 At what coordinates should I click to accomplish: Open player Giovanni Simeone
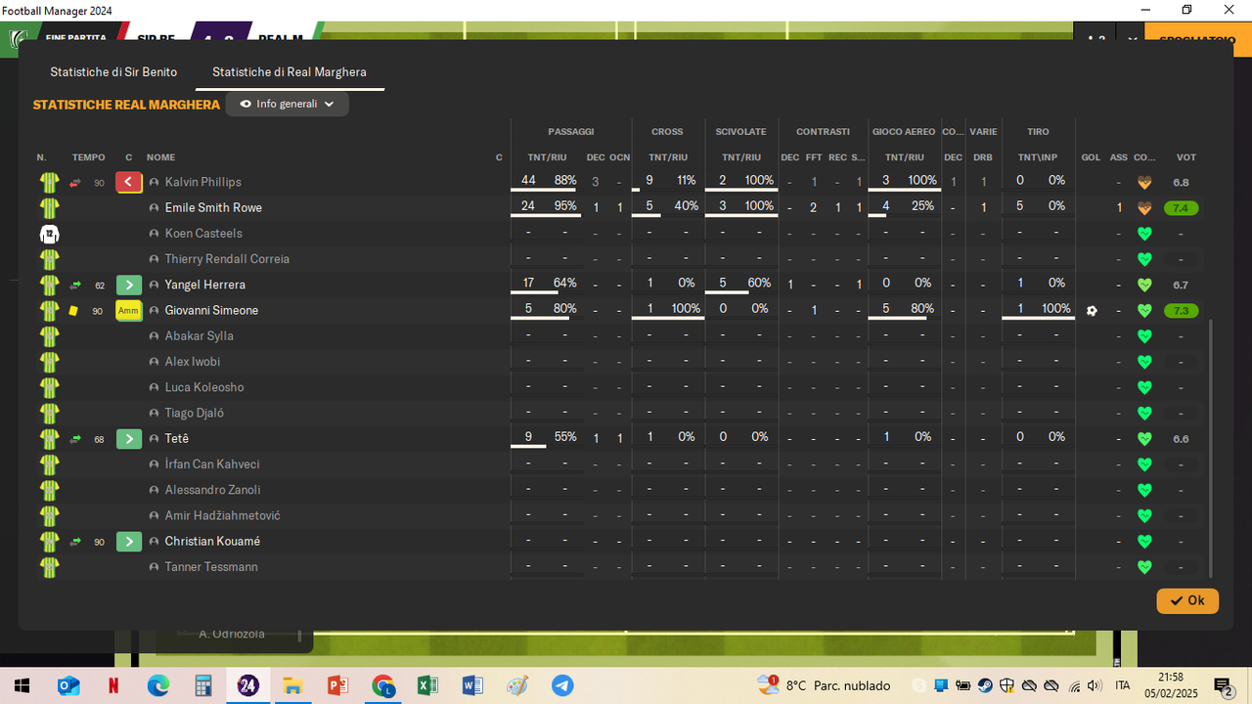tap(211, 311)
